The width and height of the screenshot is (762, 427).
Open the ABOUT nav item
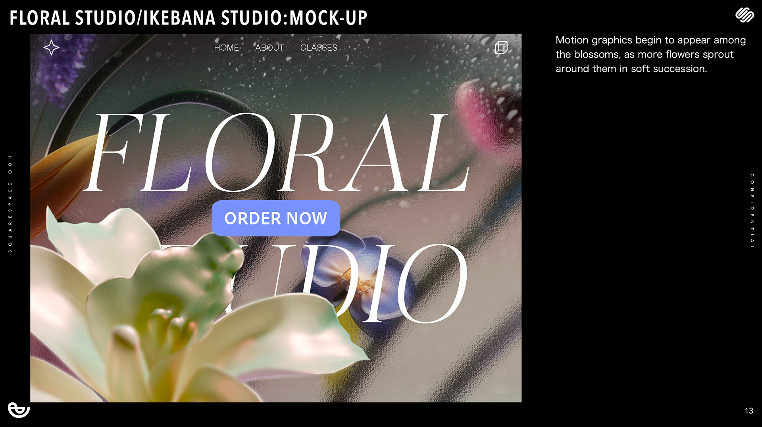269,48
